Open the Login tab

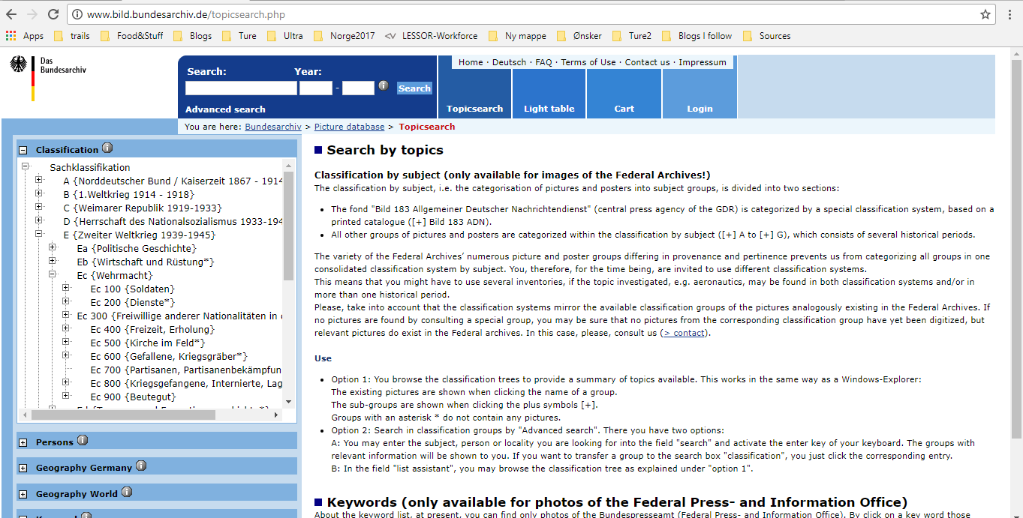tap(700, 109)
